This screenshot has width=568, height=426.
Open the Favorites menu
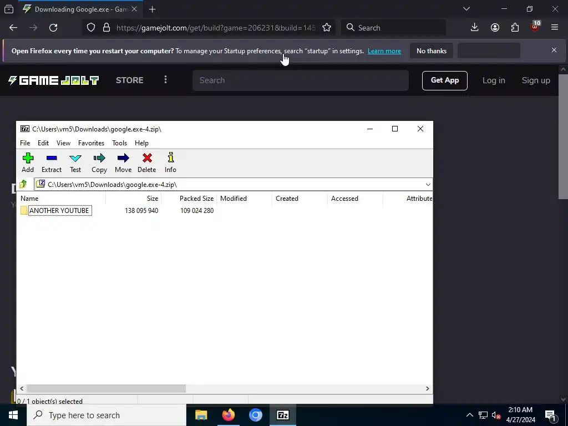tap(92, 143)
